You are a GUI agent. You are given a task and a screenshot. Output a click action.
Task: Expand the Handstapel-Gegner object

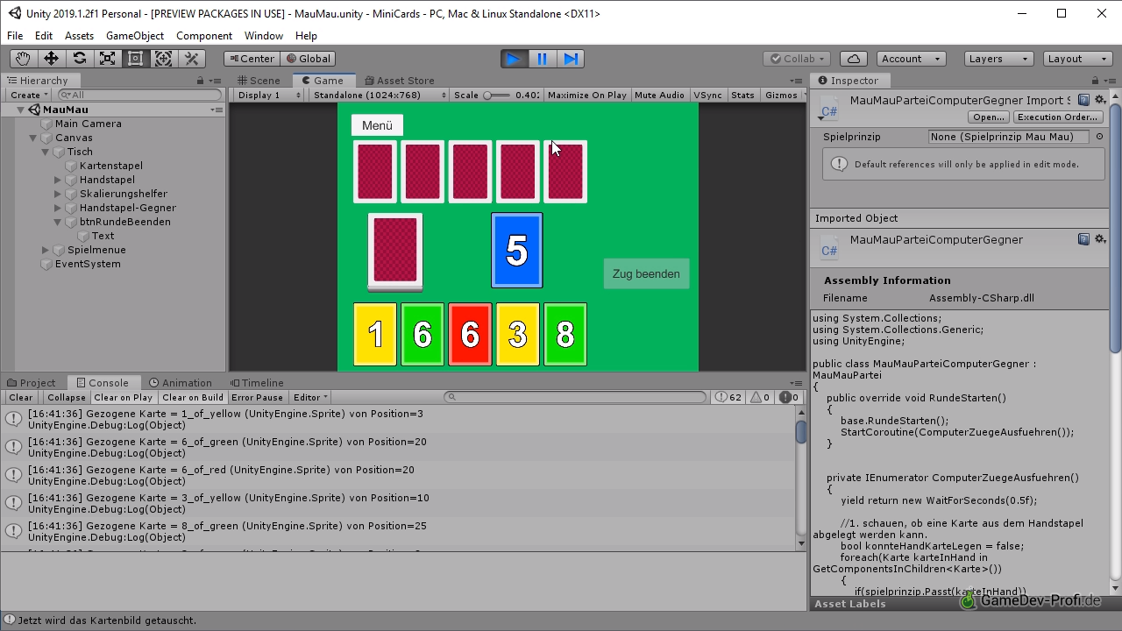(x=58, y=208)
